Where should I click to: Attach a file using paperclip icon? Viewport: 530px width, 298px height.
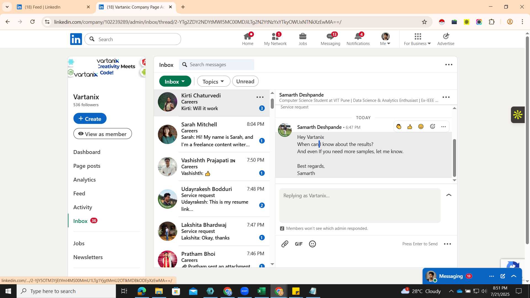tap(285, 244)
